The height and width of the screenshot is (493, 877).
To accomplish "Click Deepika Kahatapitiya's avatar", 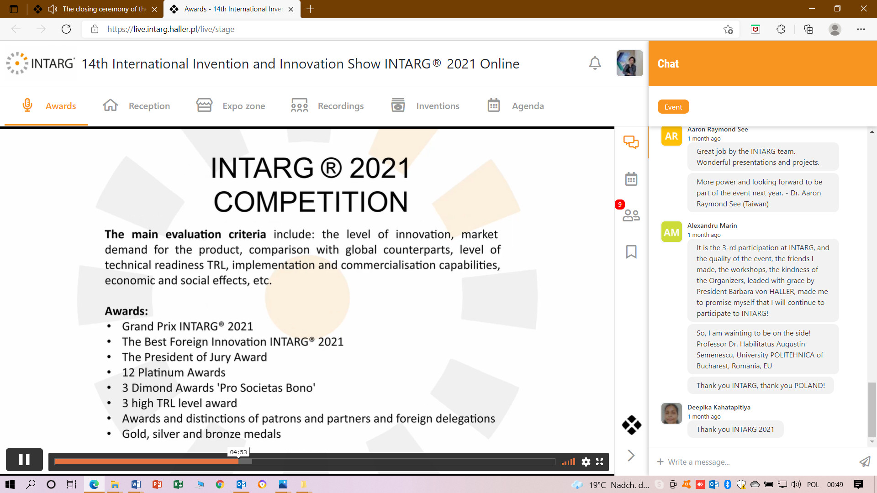I will 671,414.
